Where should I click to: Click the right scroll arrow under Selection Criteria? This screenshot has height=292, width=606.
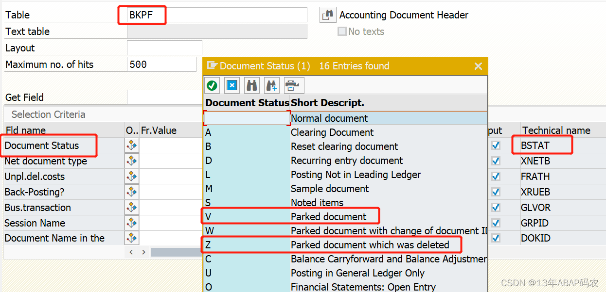tap(143, 252)
